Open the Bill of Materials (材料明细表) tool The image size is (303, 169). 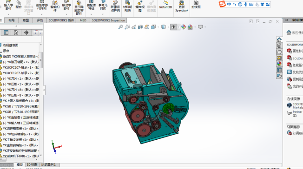[127, 6]
